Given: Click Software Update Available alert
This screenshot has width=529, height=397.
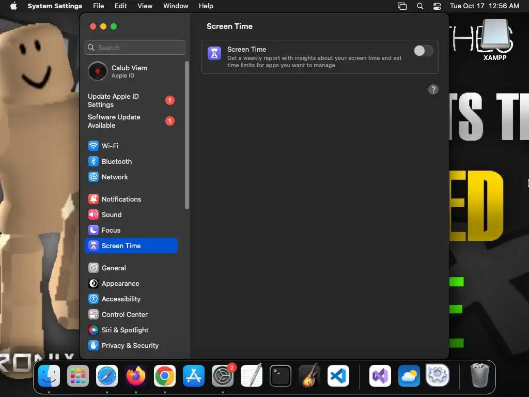Looking at the screenshot, I should pos(131,121).
